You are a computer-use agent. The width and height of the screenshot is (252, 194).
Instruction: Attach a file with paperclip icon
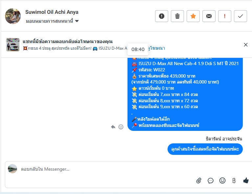click(x=199, y=181)
